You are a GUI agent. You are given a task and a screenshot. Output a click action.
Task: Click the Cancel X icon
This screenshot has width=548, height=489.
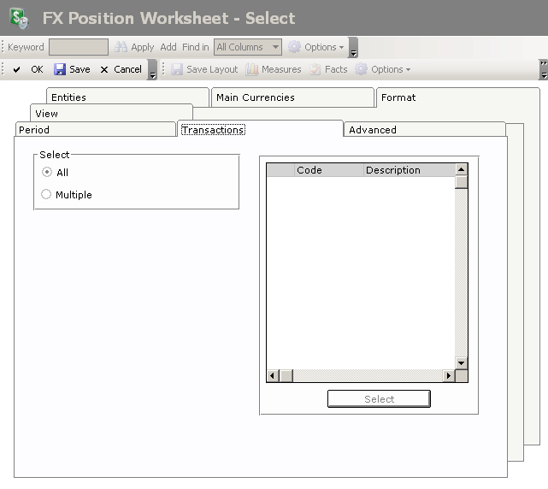104,70
